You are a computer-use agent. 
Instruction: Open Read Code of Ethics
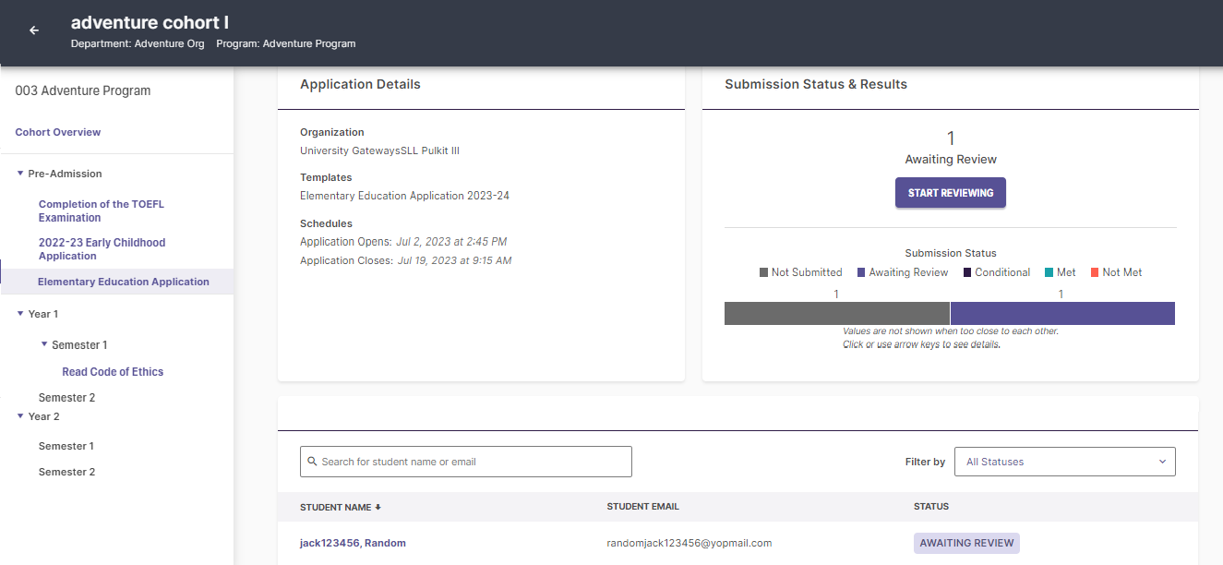click(x=113, y=372)
